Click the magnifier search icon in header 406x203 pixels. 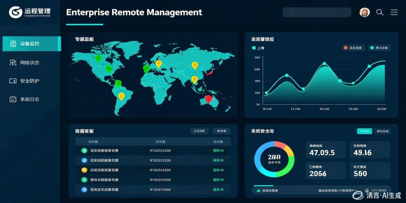point(380,12)
